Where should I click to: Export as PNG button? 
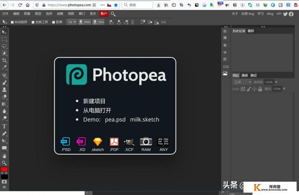[85, 22]
